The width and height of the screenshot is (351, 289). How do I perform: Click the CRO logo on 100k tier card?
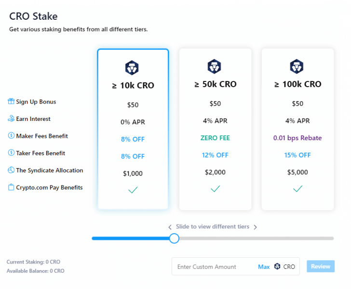pyautogui.click(x=297, y=66)
